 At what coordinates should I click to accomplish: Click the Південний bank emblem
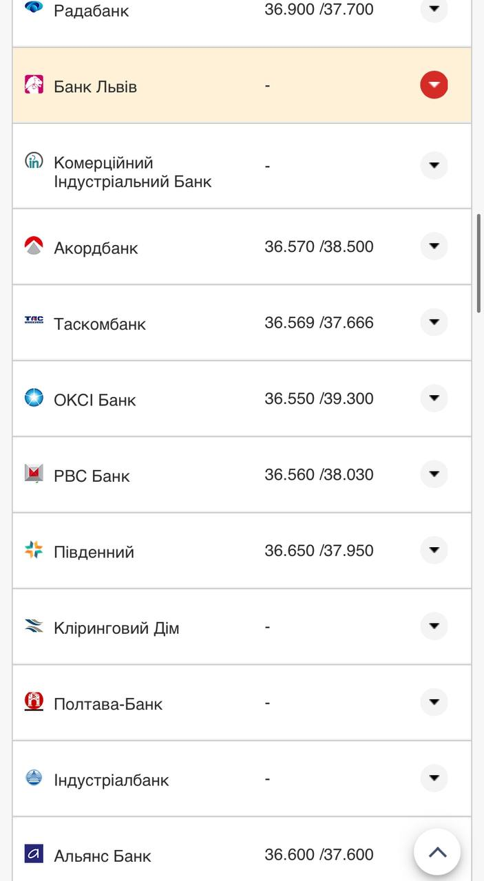(x=32, y=549)
